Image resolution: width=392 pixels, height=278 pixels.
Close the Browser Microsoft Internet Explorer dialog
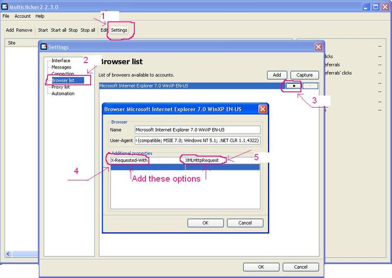[263, 109]
